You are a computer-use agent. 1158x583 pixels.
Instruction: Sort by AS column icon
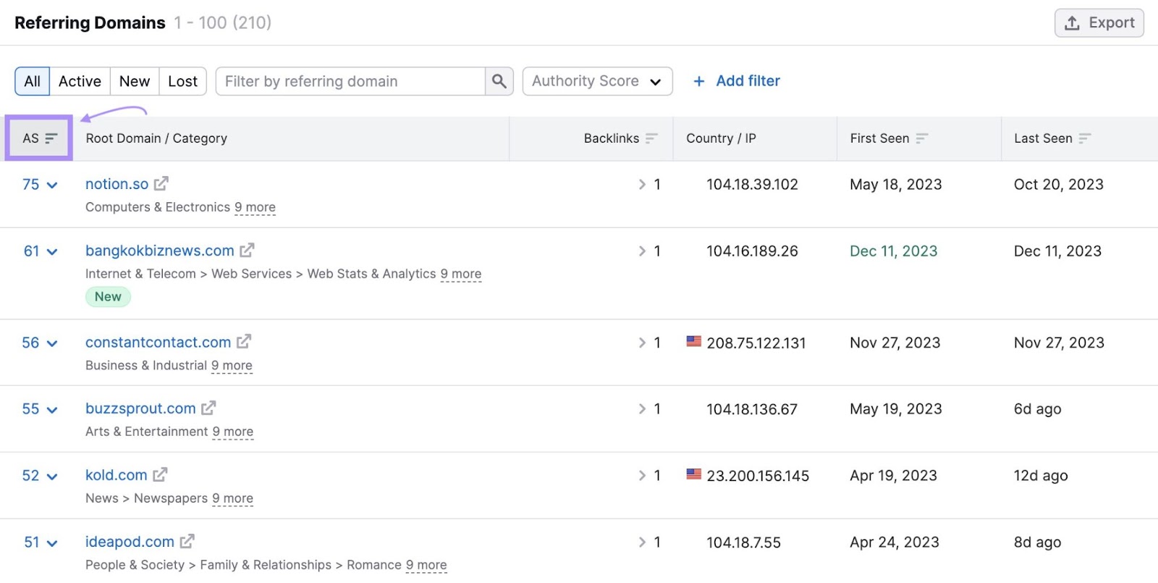[51, 138]
